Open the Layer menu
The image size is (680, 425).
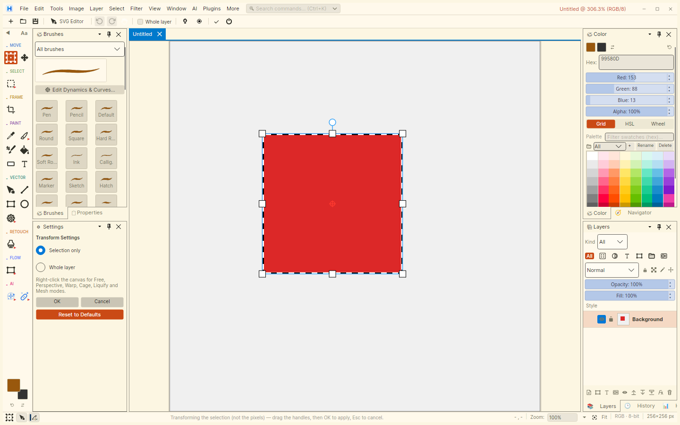coord(96,8)
